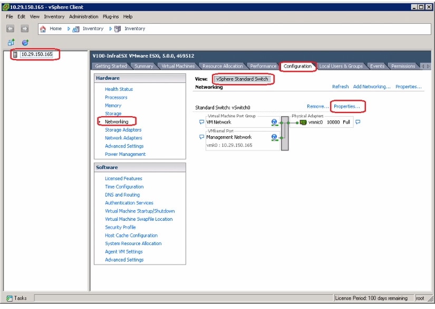
Task: Open Advanced Settings under Hardware
Action: tap(124, 146)
